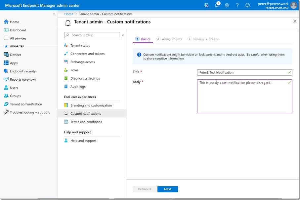
Task: Click the help question mark icon
Action: (x=237, y=5)
